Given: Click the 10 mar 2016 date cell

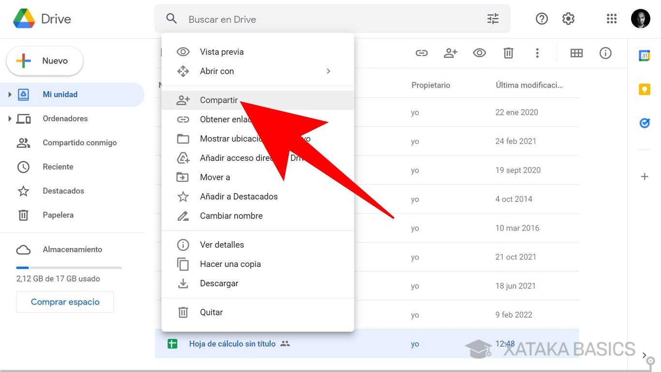Looking at the screenshot, I should click(517, 228).
